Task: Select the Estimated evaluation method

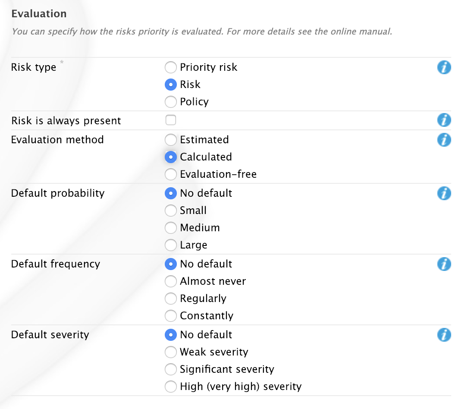Action: tap(171, 140)
